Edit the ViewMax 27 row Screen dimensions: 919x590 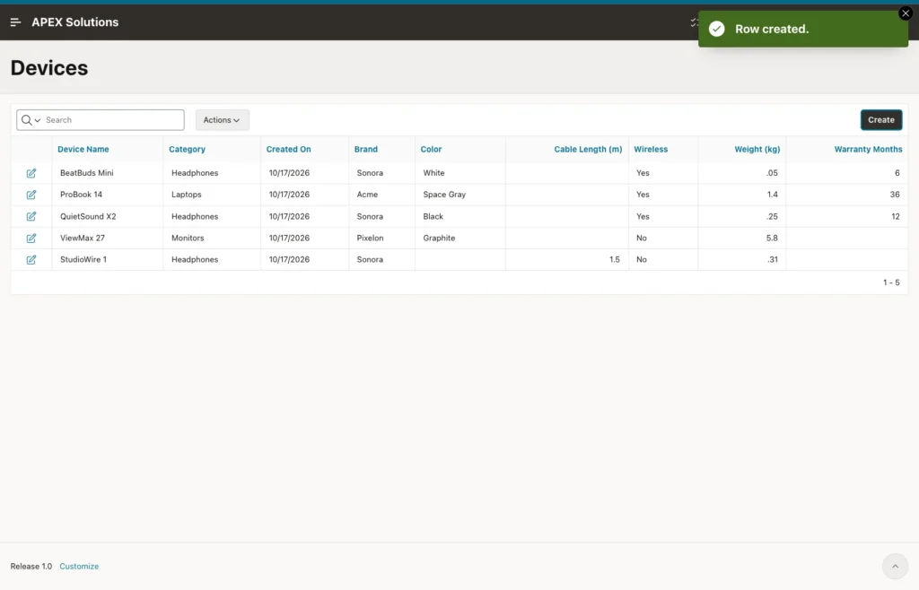pyautogui.click(x=31, y=239)
